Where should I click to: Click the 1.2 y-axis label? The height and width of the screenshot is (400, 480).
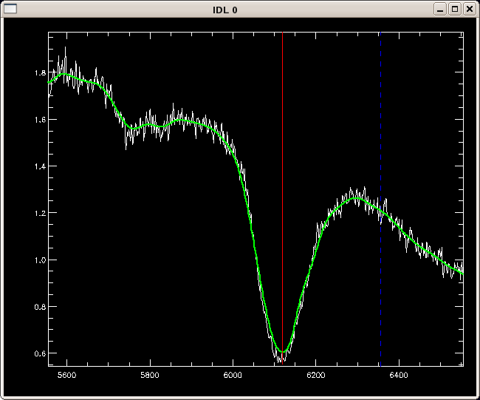[x=40, y=213]
